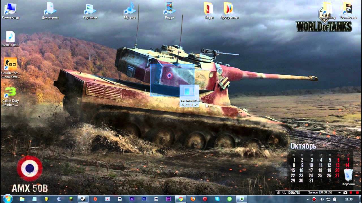Screen dimensions: 362x203
Task: Expand the recorder bar dropdown arrow
Action: 339,193
